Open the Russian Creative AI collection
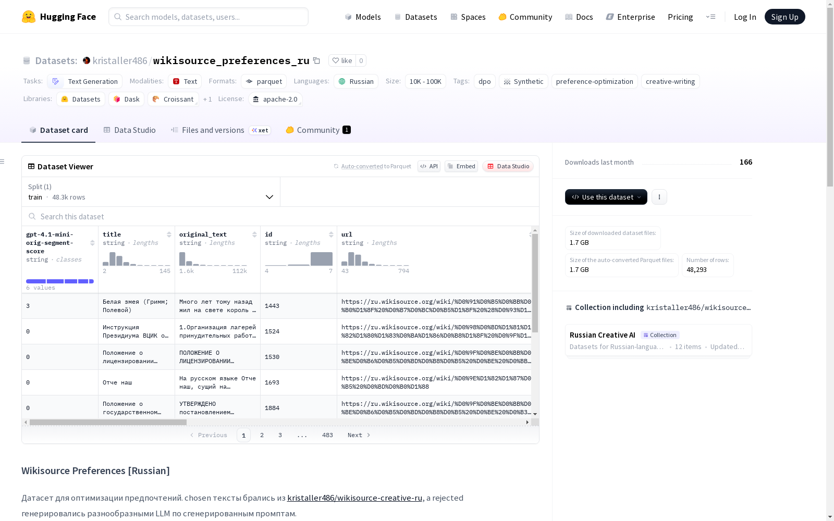This screenshot has height=521, width=834. point(658,340)
